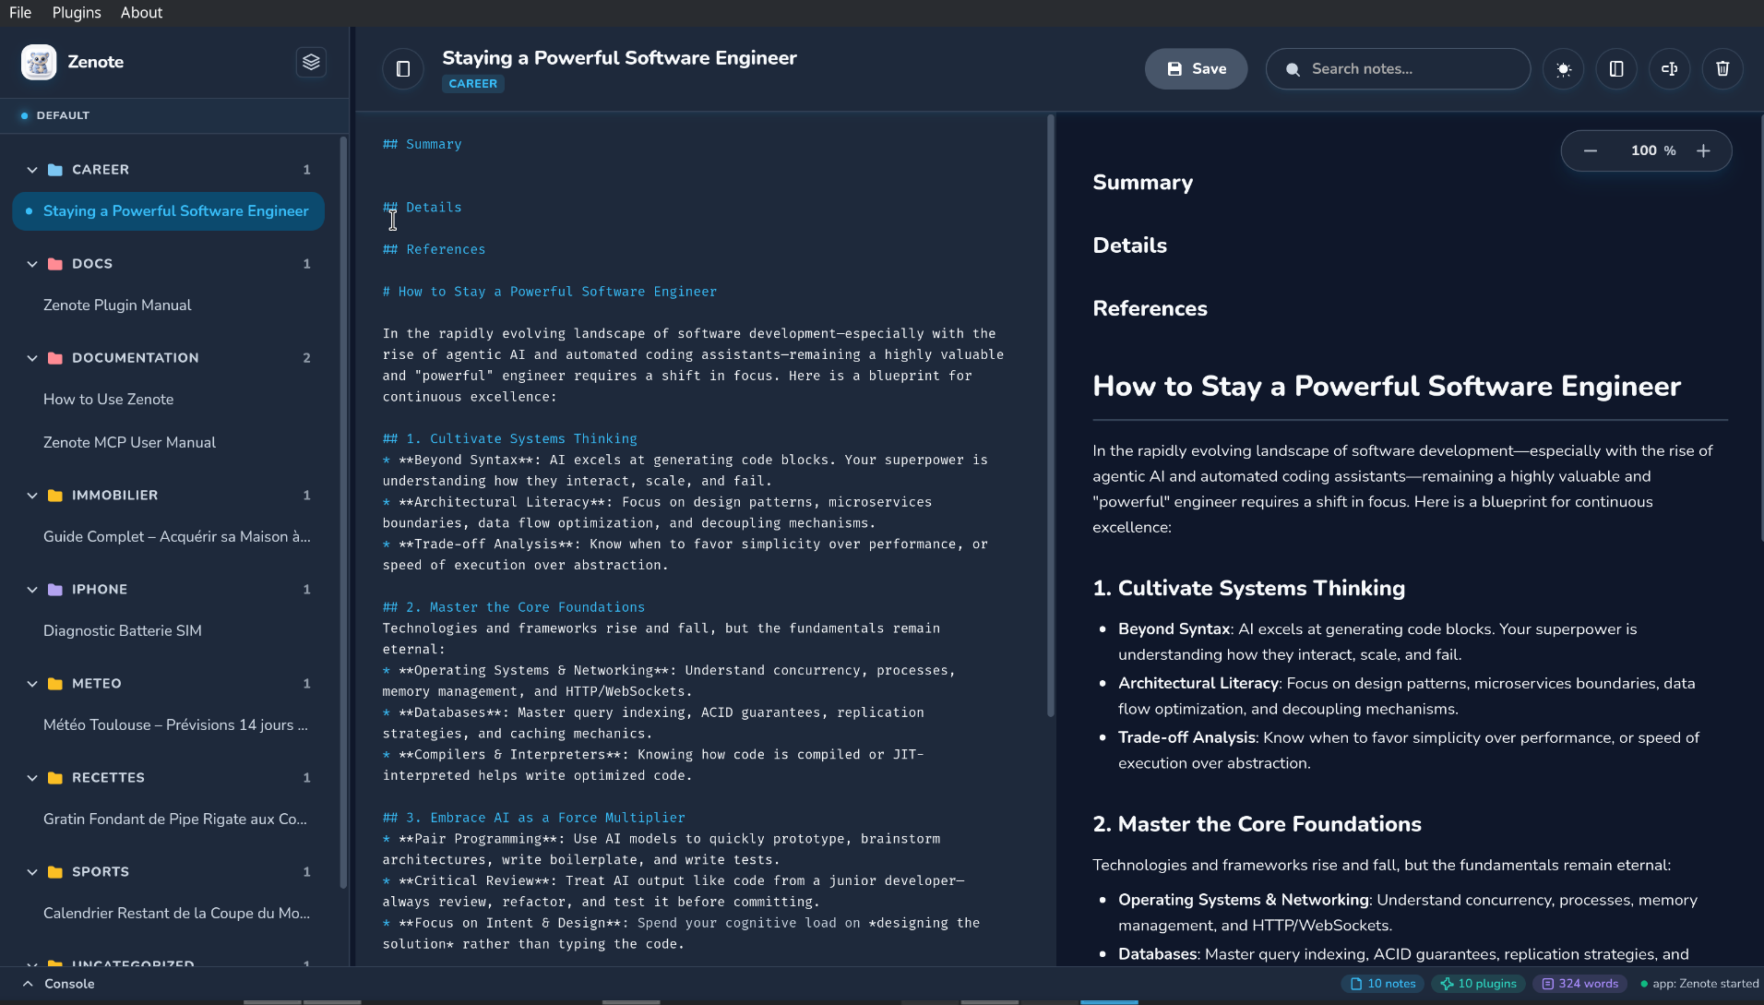Open the About menu

pos(141,13)
